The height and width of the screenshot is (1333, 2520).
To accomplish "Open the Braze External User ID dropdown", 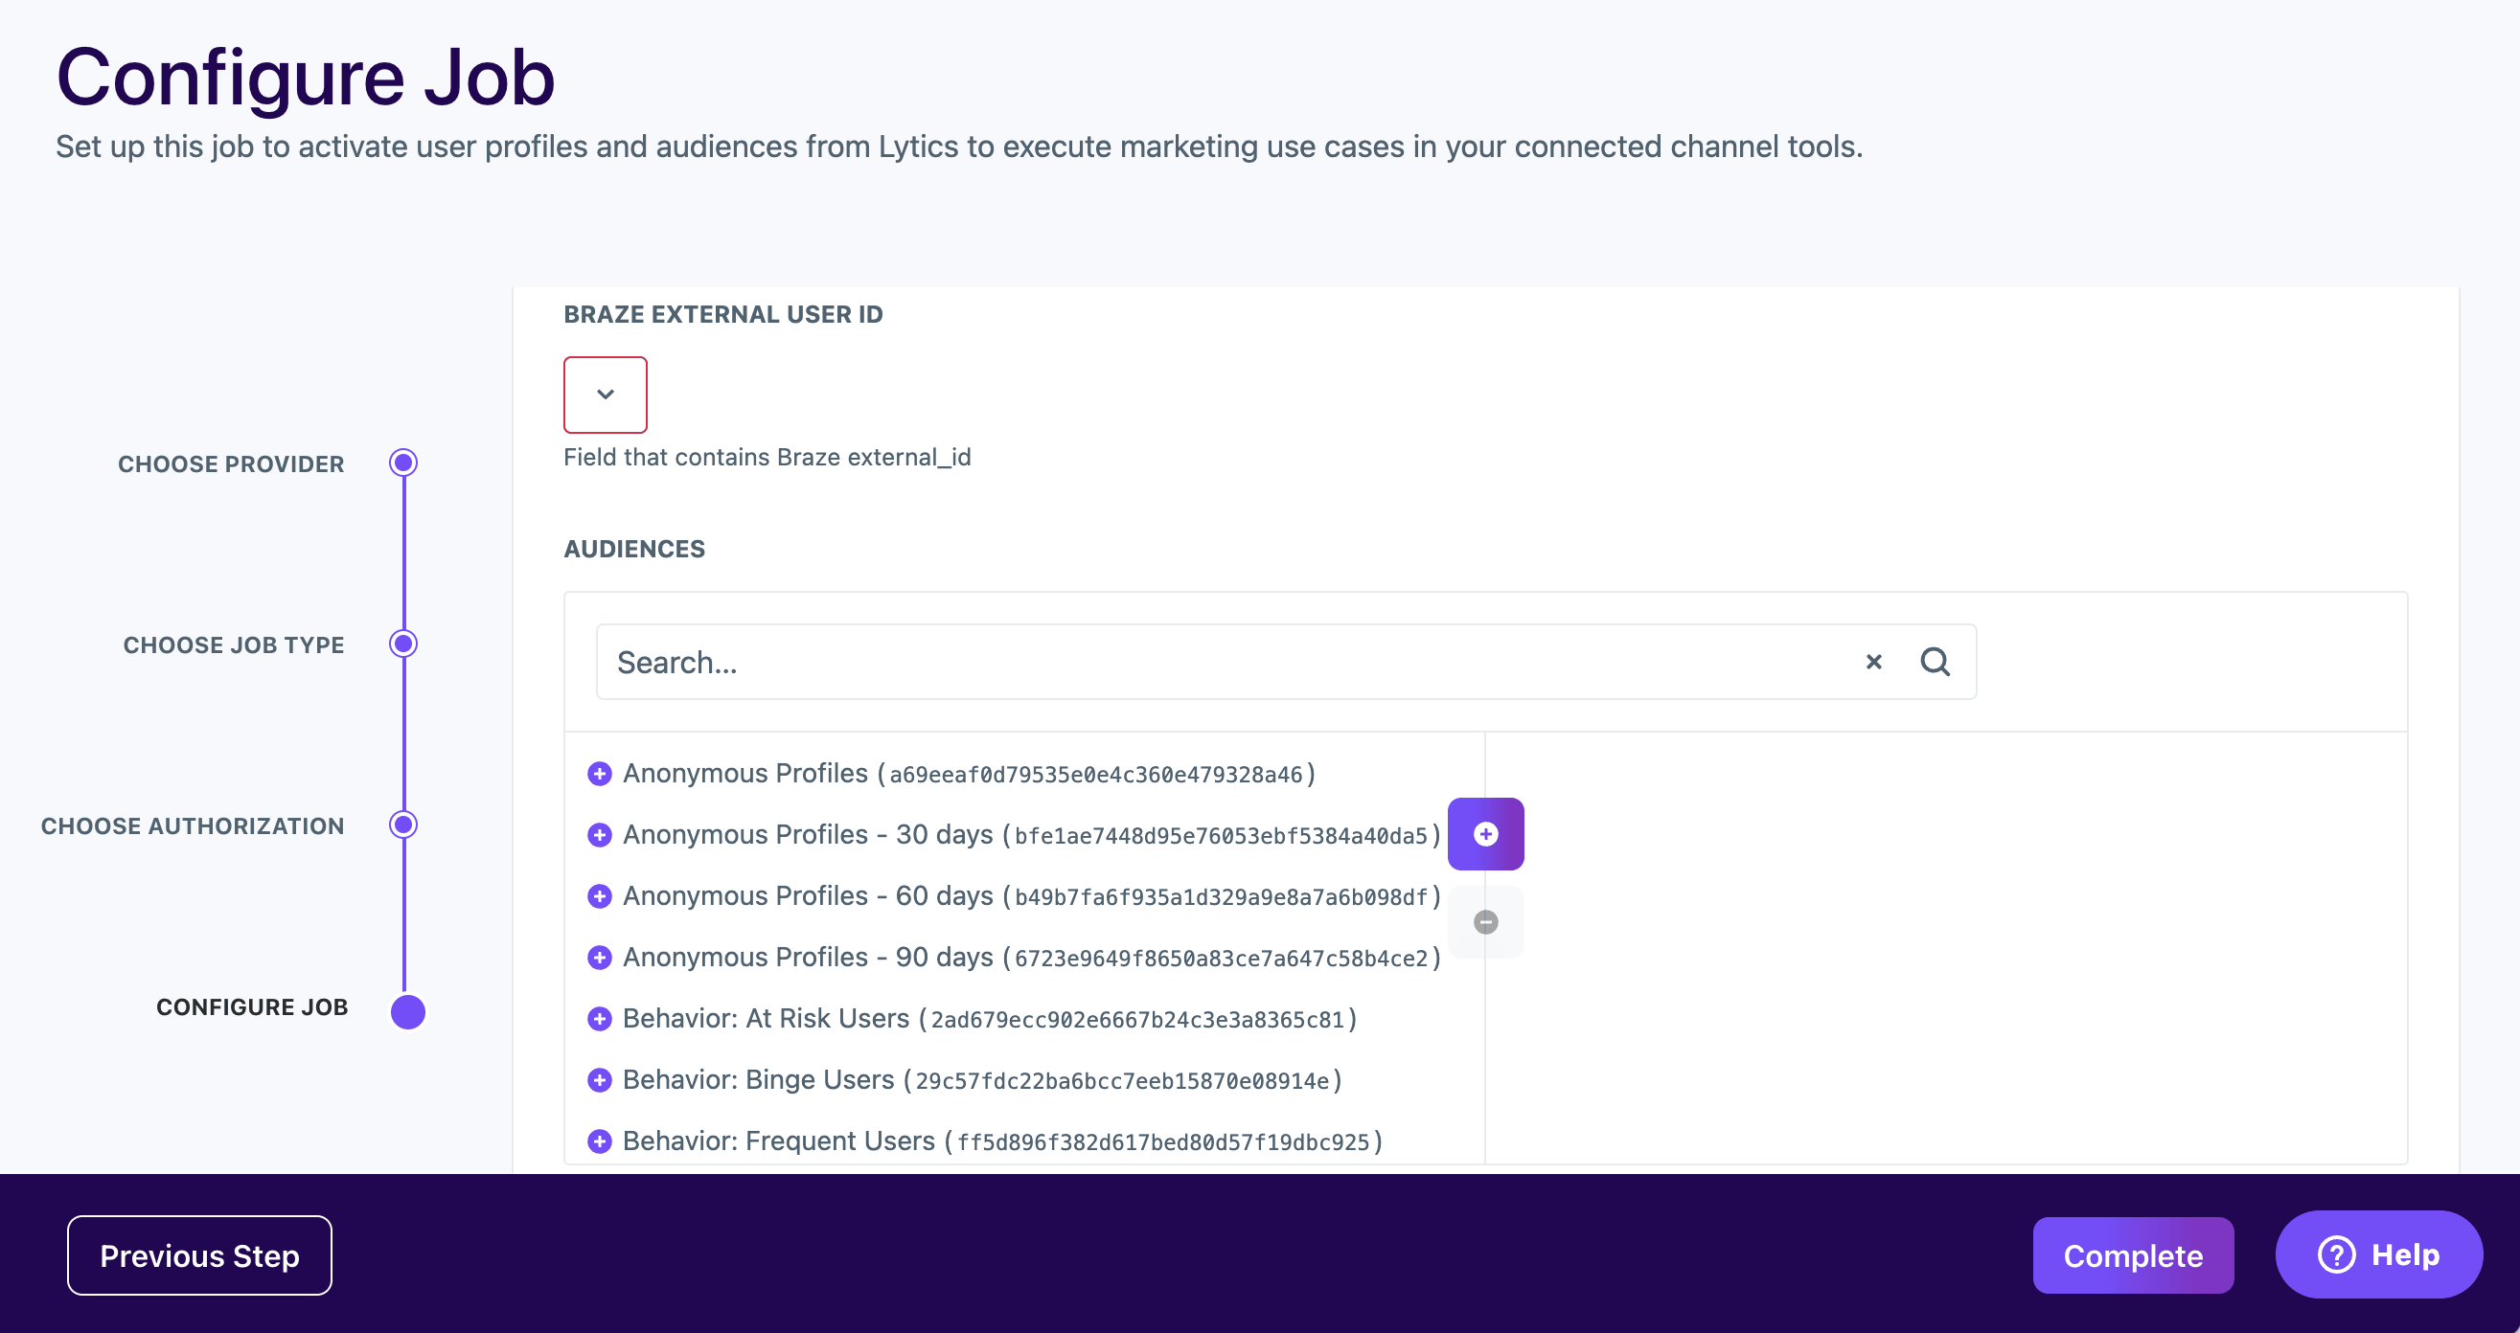I will click(x=605, y=395).
